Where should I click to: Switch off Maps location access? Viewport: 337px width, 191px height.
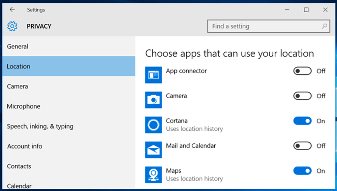(302, 171)
